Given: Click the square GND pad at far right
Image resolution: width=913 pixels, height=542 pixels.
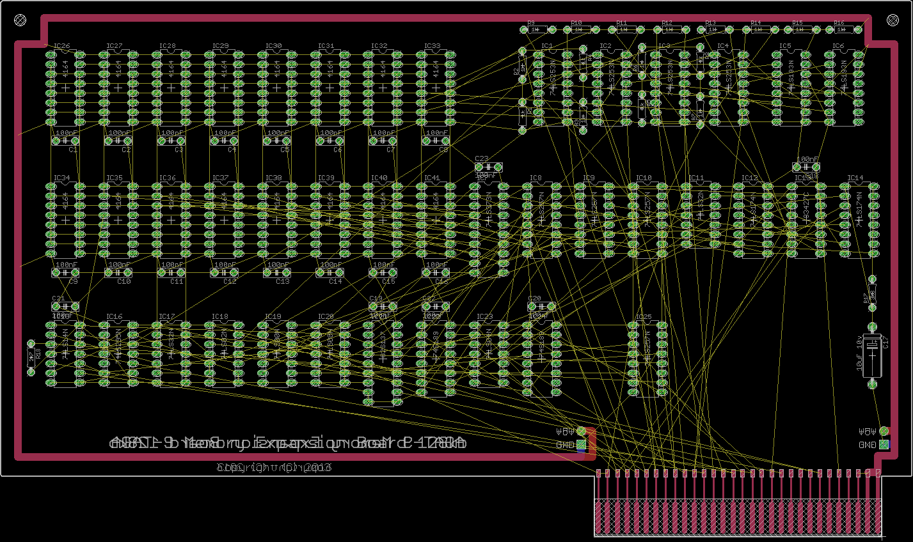Looking at the screenshot, I should [884, 444].
